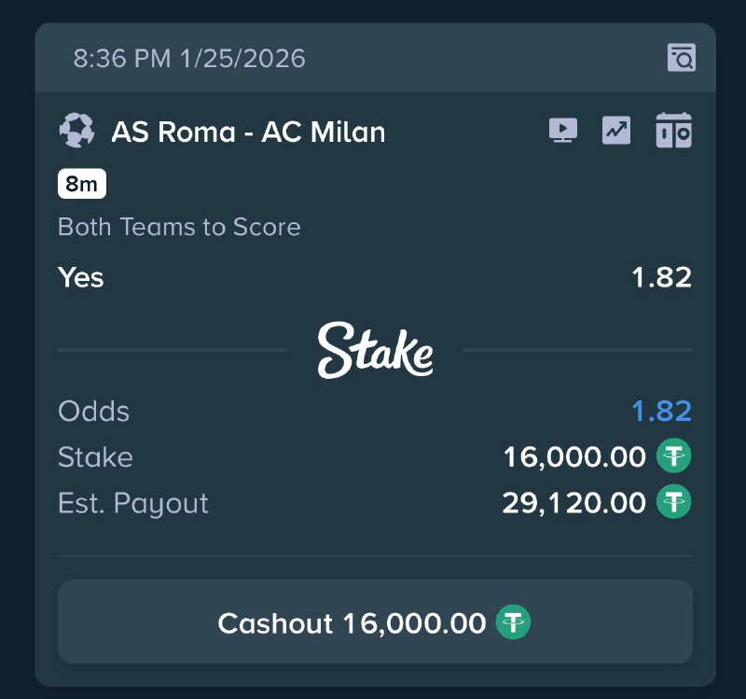Click the Tether icon next to Est. Payout
The width and height of the screenshot is (746, 699).
point(675,503)
